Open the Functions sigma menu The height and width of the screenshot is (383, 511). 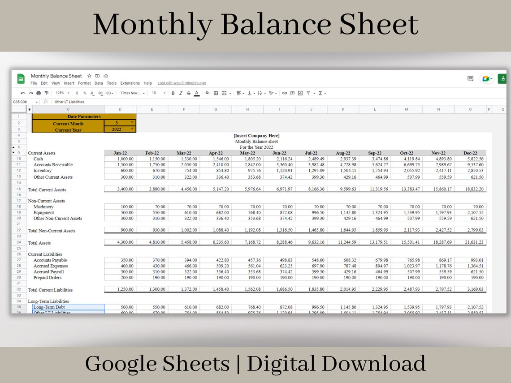coord(319,93)
